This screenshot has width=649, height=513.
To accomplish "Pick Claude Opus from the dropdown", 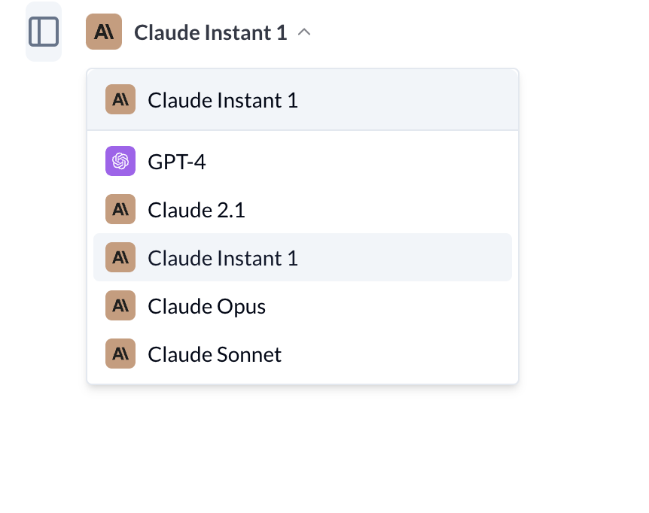I will [x=303, y=305].
